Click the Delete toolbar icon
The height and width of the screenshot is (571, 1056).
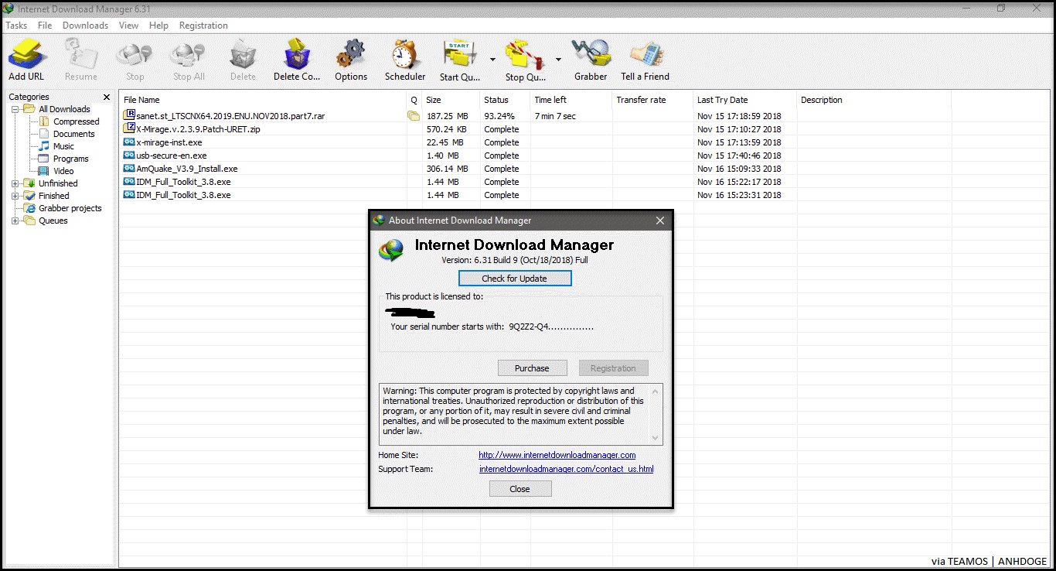tap(243, 53)
